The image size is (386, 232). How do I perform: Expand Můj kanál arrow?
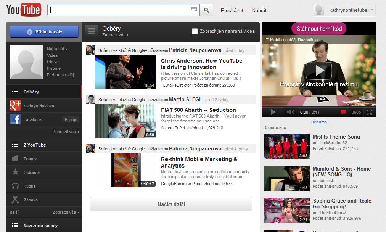click(x=66, y=49)
